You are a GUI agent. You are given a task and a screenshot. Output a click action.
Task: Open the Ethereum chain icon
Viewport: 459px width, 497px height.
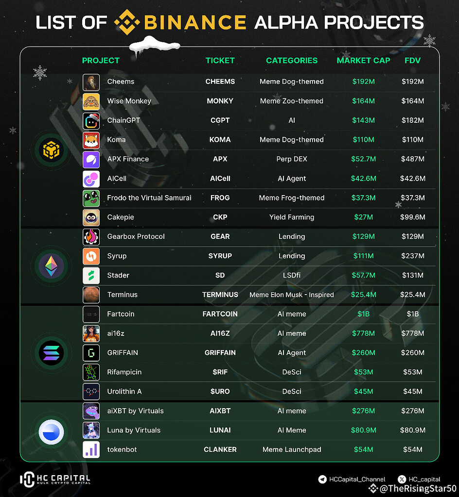pyautogui.click(x=51, y=265)
